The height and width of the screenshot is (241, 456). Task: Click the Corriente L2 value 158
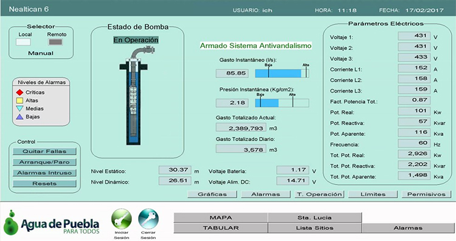[x=414, y=79]
